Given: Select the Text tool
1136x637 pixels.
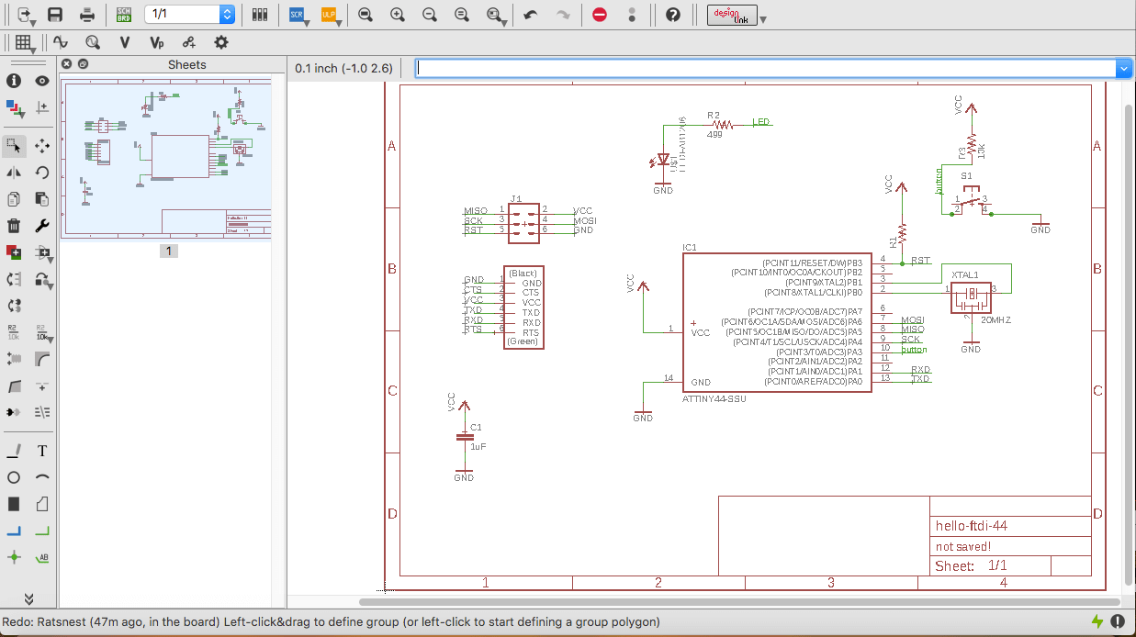Looking at the screenshot, I should click(x=42, y=451).
